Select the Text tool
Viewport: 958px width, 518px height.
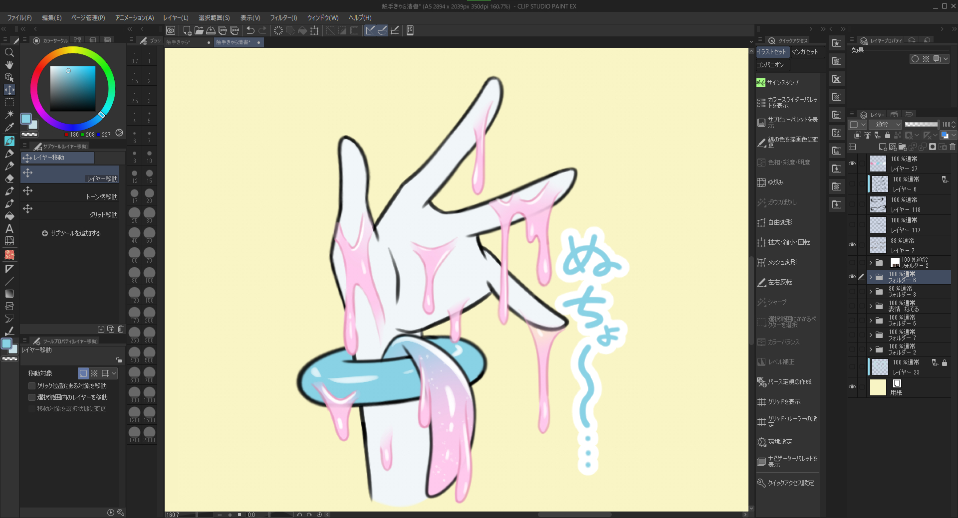click(9, 229)
